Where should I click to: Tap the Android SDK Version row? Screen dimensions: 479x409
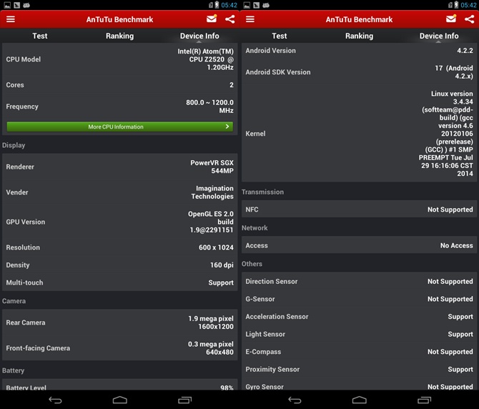(359, 72)
